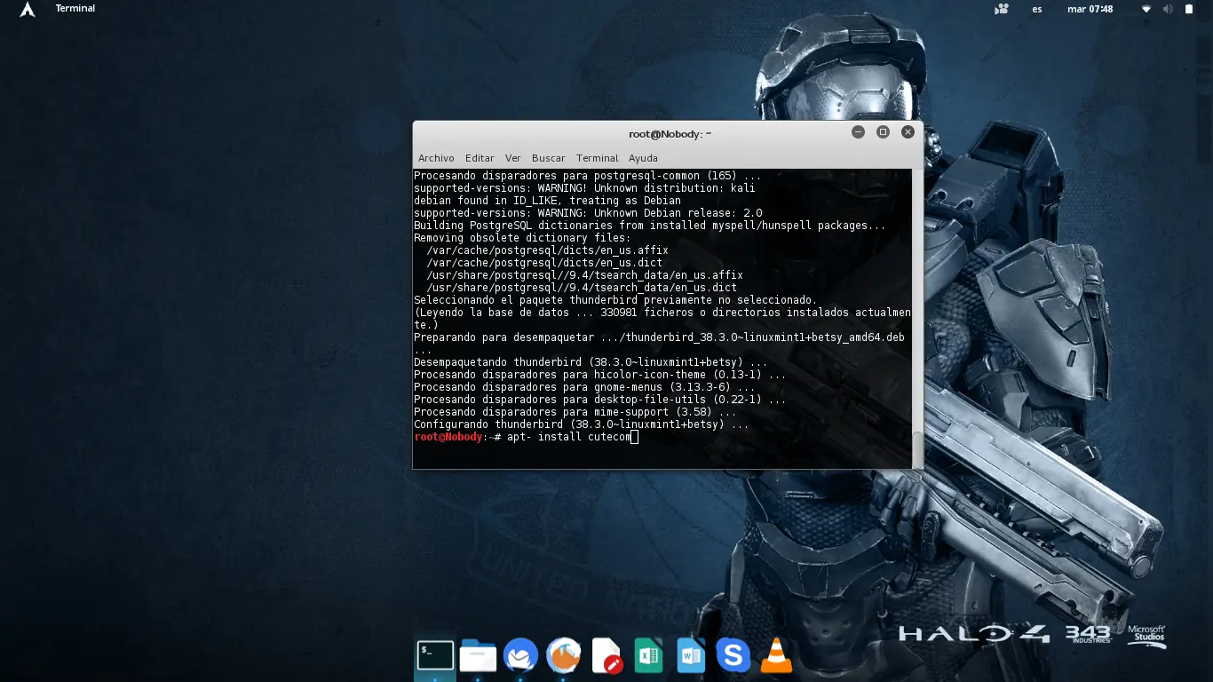Click 'Seleccionando el paquete thunderbird' line
The image size is (1213, 682).
tap(615, 300)
